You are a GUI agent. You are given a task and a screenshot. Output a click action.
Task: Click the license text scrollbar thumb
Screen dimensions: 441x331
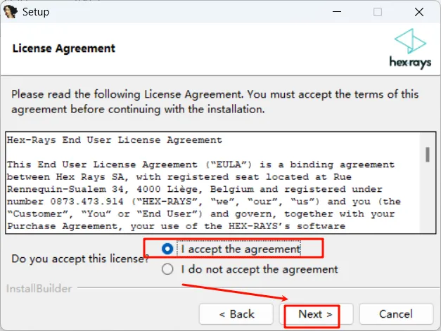428,155
